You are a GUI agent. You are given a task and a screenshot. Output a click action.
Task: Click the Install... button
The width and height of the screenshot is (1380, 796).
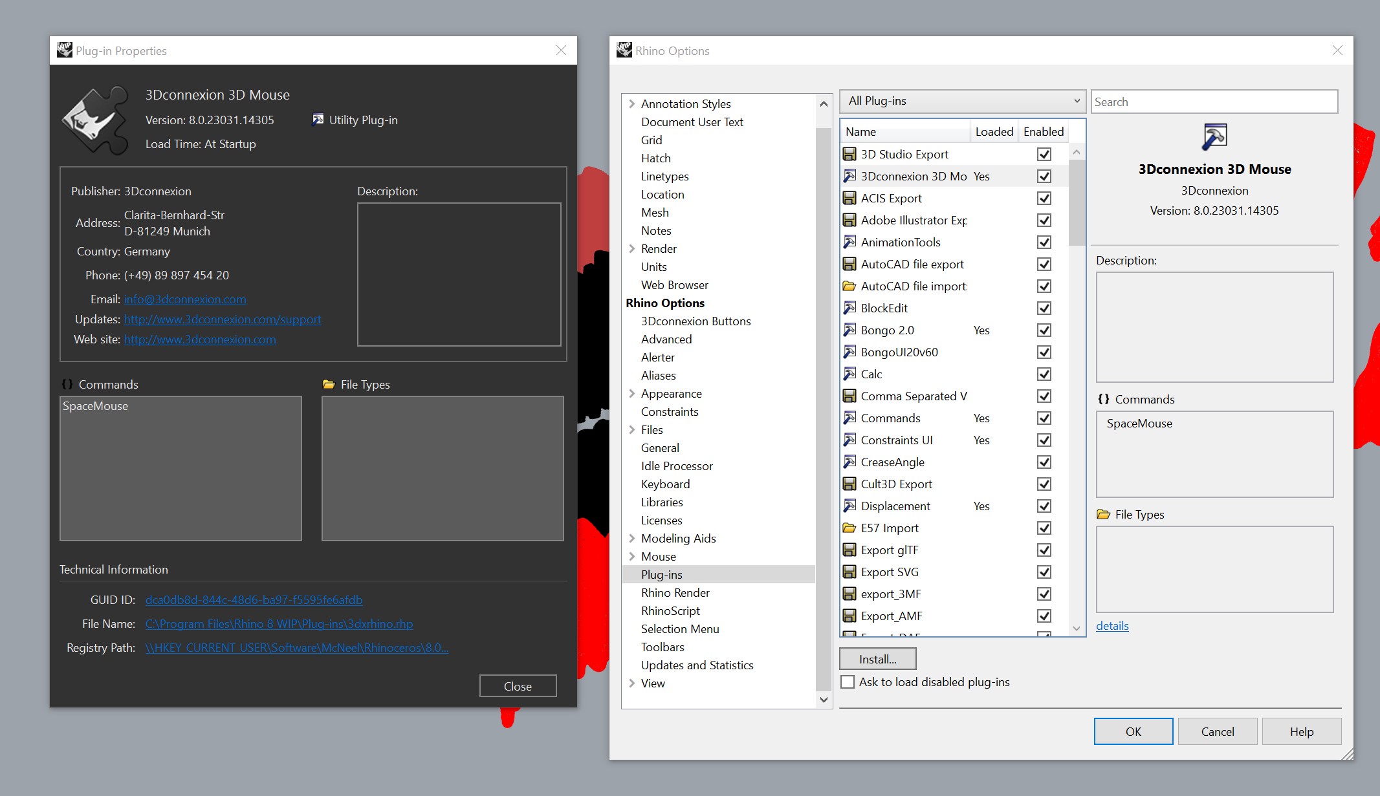click(x=878, y=659)
